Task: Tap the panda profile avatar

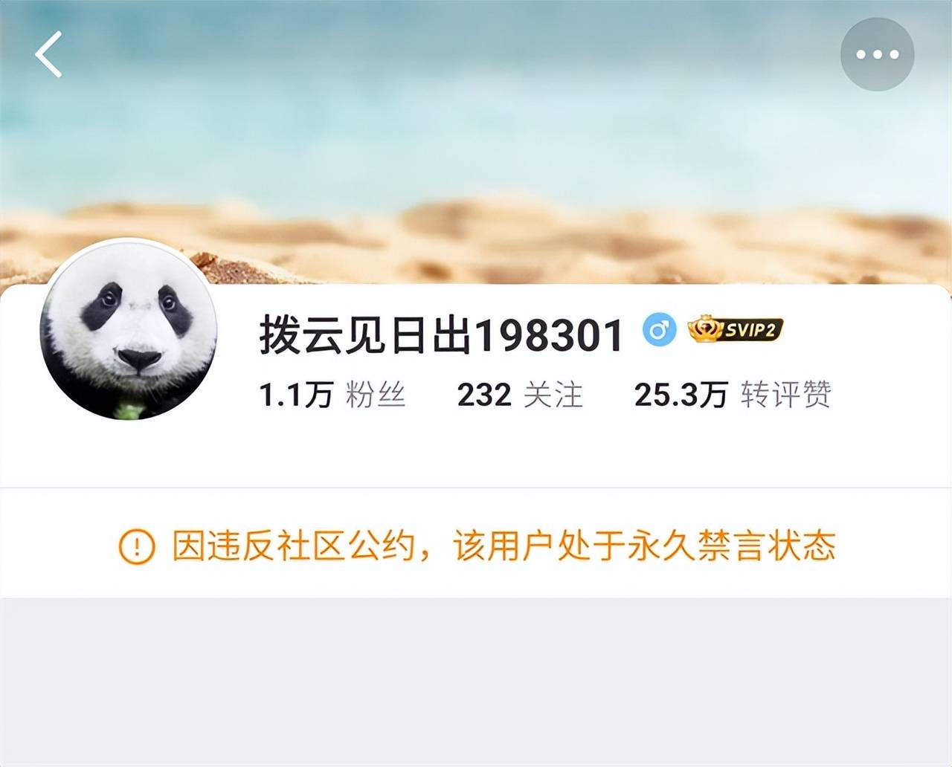Action: click(x=128, y=329)
